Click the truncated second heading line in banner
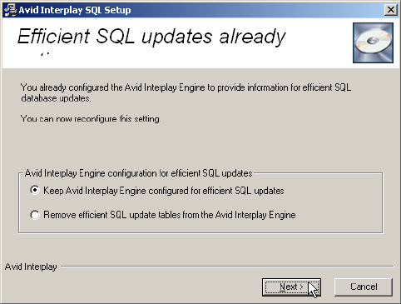This screenshot has height=304, width=401. (x=45, y=53)
